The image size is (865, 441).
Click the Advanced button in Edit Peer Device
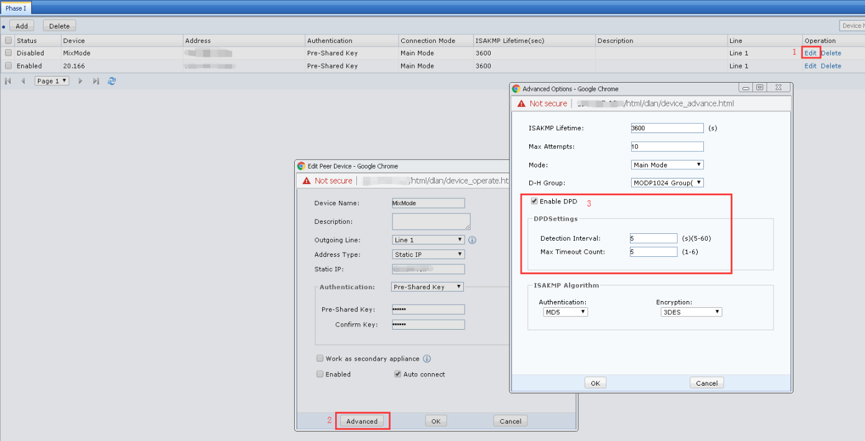(362, 421)
